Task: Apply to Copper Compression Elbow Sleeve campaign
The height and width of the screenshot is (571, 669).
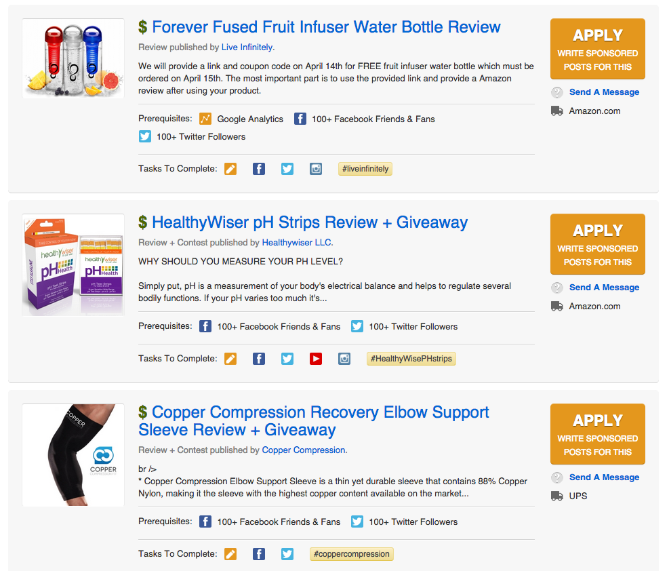Action: click(x=597, y=434)
